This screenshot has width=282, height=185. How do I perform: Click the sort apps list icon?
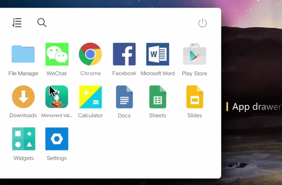(x=17, y=23)
